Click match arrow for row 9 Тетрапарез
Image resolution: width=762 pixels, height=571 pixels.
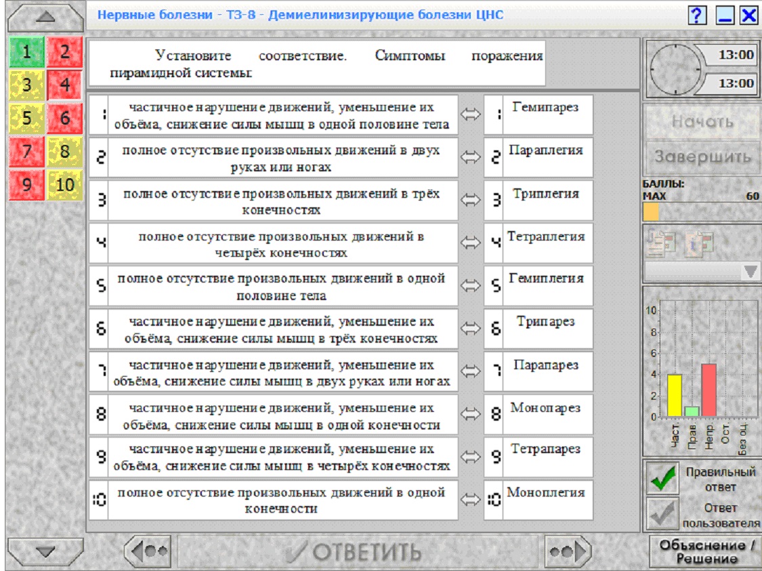tap(471, 457)
